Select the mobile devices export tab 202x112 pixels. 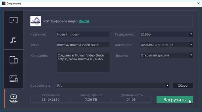pos(13,59)
